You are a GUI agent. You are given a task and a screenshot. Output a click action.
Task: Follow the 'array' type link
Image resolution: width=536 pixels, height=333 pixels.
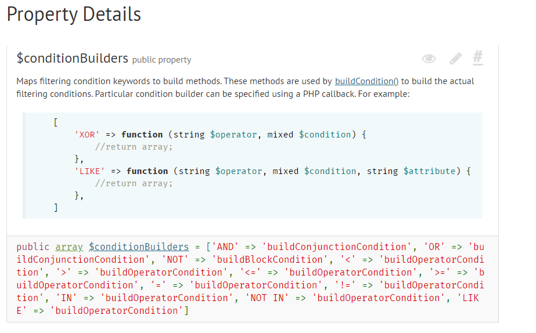[x=69, y=247]
